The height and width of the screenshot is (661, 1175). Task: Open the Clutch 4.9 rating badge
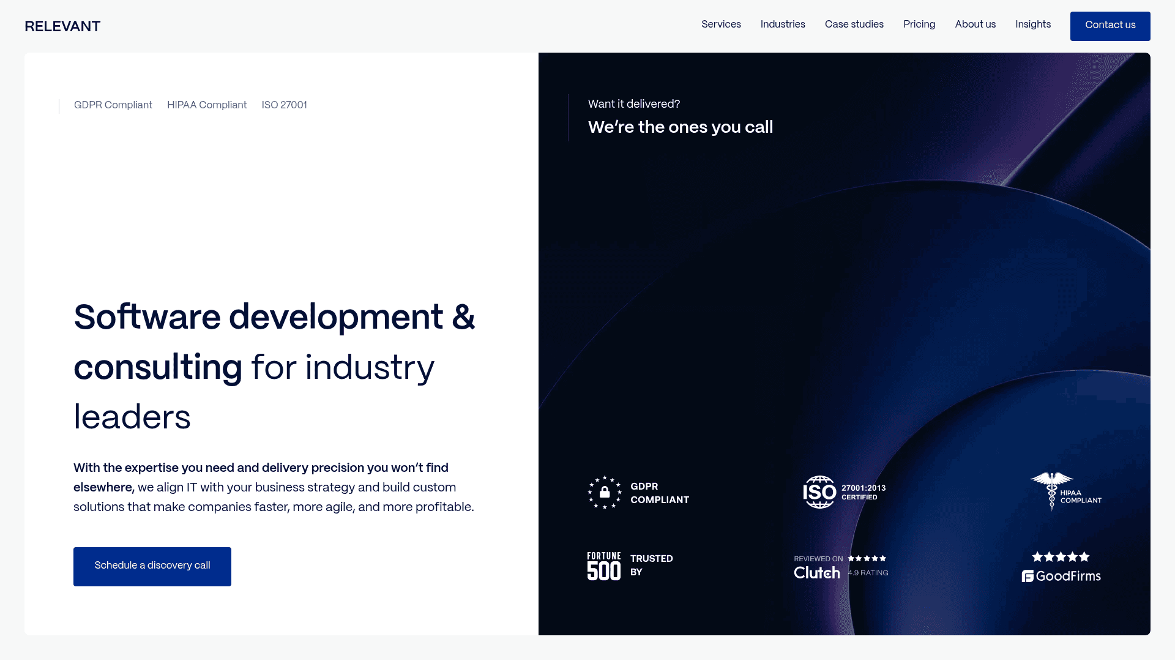(x=817, y=572)
